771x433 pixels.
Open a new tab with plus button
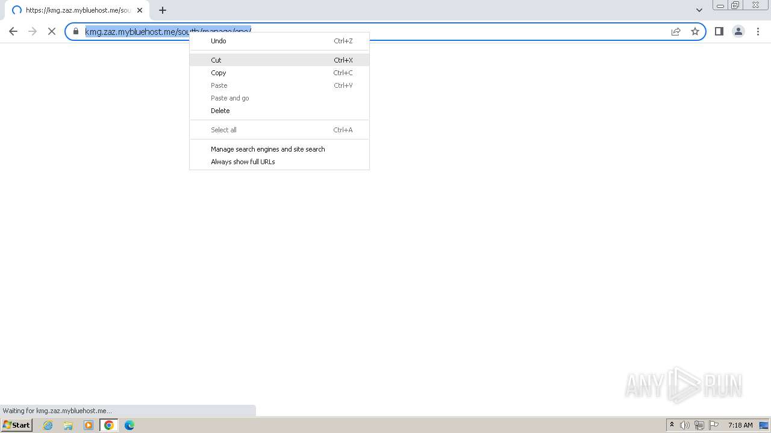(x=163, y=10)
